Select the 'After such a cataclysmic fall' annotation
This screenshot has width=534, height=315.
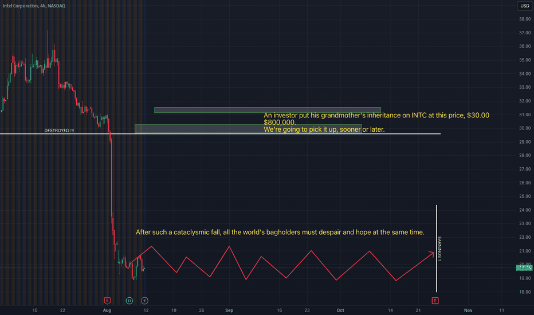pyautogui.click(x=280, y=233)
